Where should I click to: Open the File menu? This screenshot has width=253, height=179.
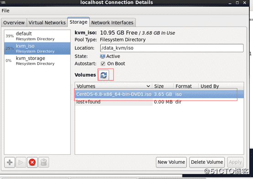coord(5,11)
